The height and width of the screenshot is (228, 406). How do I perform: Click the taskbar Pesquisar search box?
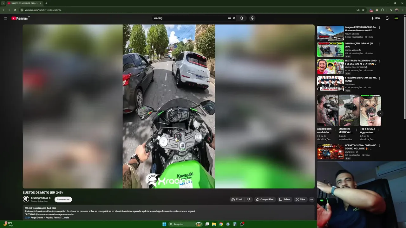point(186,224)
